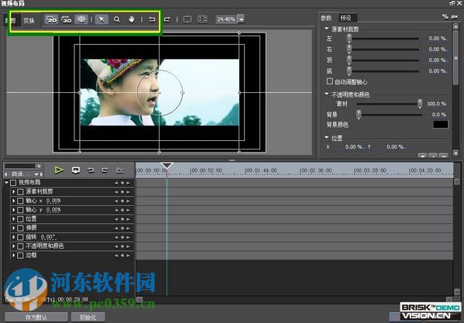Image resolution: width=464 pixels, height=323 pixels.
Task: Add a keyframe on the 旋转 row
Action: 122,238
